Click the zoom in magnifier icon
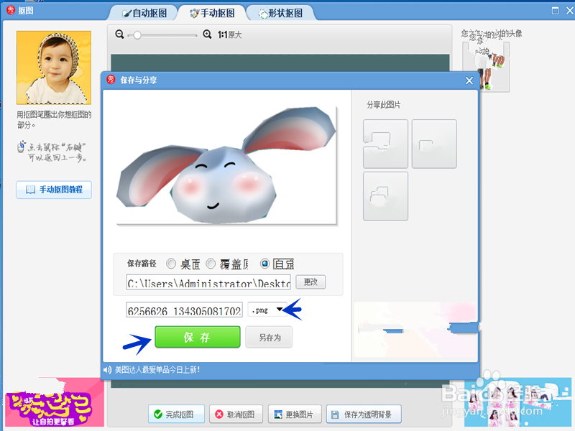This screenshot has height=431, width=575. point(207,34)
